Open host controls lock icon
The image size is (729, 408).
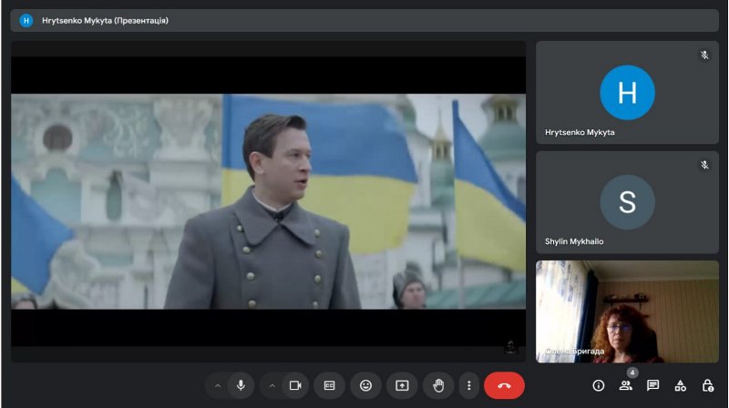[x=708, y=386]
